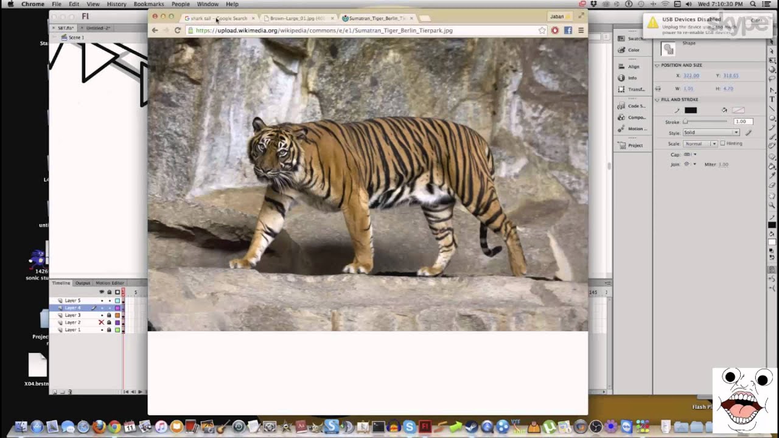Click the lock width and height link icon
Image resolution: width=779 pixels, height=438 pixels.
click(x=658, y=89)
